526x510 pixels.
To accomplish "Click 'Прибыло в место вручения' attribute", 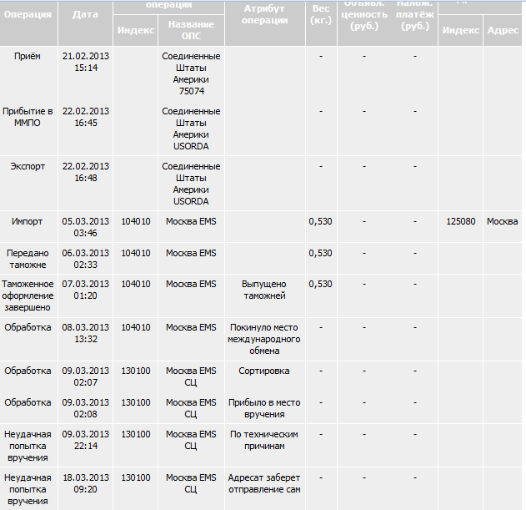I will (x=265, y=407).
